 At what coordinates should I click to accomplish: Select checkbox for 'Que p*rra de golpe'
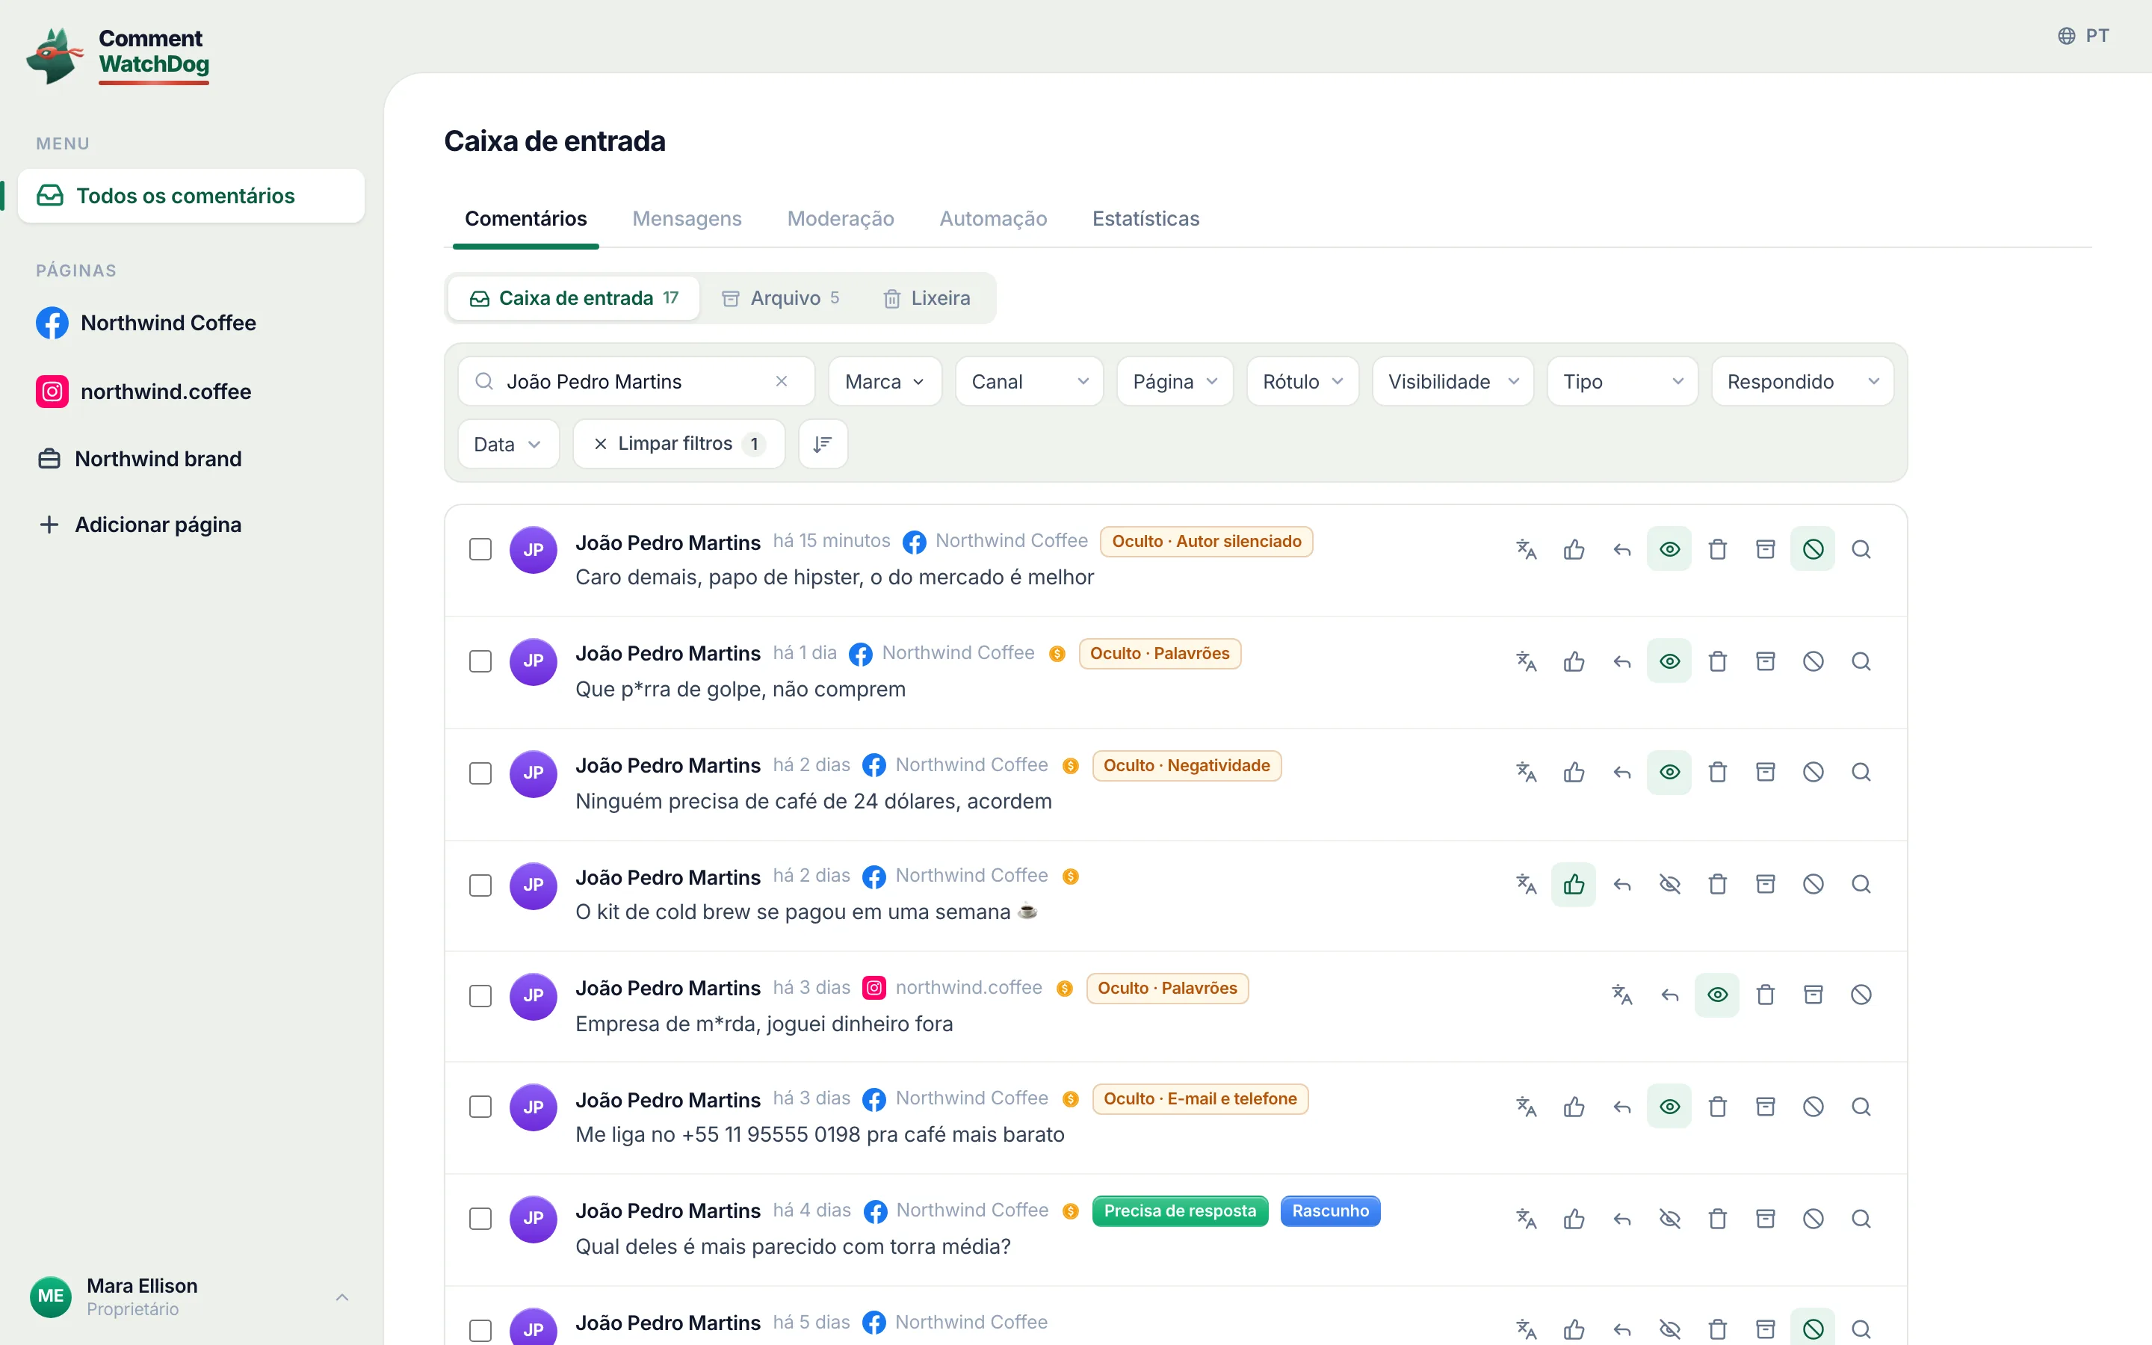[480, 662]
